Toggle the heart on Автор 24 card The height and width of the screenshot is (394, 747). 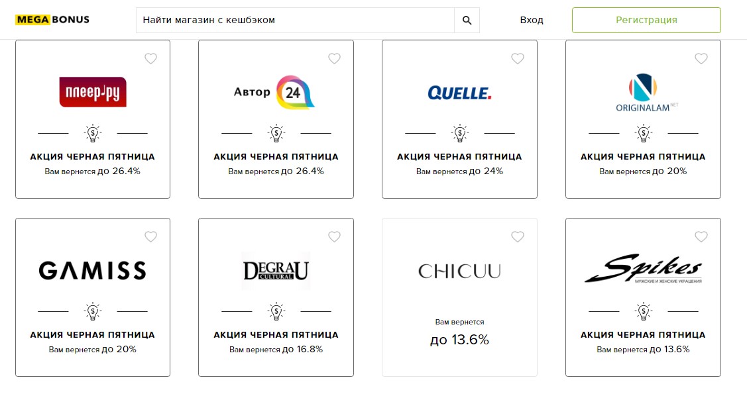(x=334, y=59)
